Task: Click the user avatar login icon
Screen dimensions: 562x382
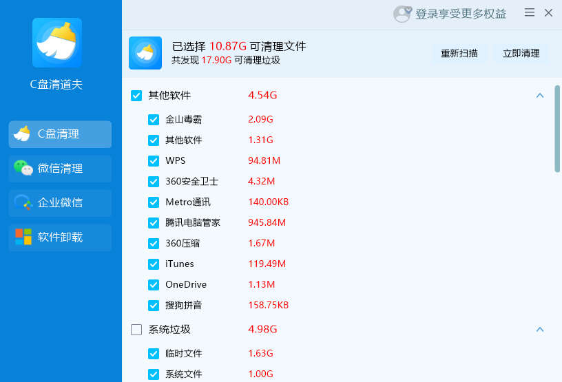Action: click(x=402, y=14)
